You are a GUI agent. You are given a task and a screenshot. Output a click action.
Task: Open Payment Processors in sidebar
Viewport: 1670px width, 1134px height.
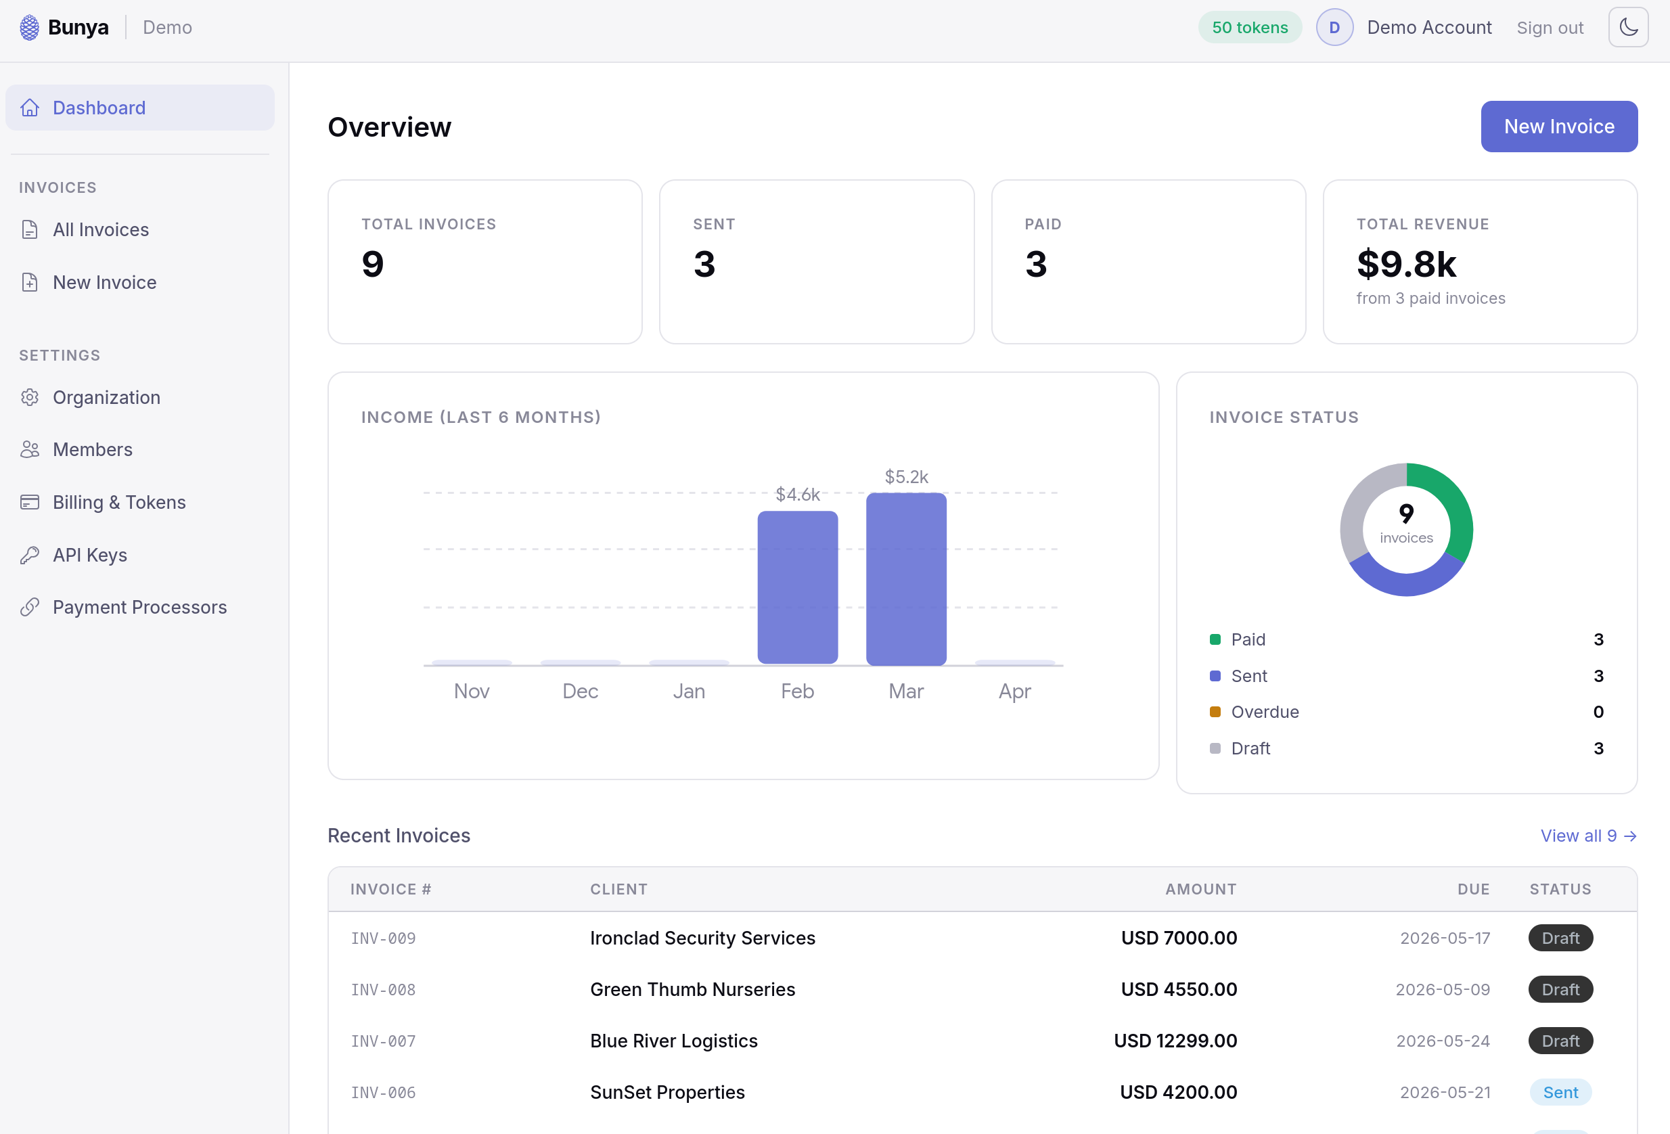click(139, 607)
